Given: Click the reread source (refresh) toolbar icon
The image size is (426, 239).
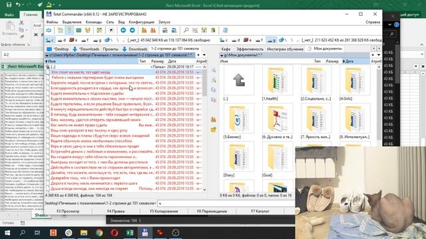Looking at the screenshot, I should point(49,31).
